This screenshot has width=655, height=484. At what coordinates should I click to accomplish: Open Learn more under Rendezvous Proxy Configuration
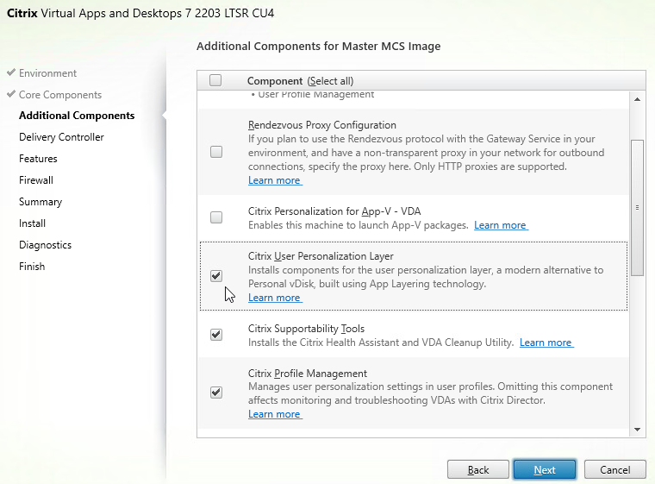274,180
